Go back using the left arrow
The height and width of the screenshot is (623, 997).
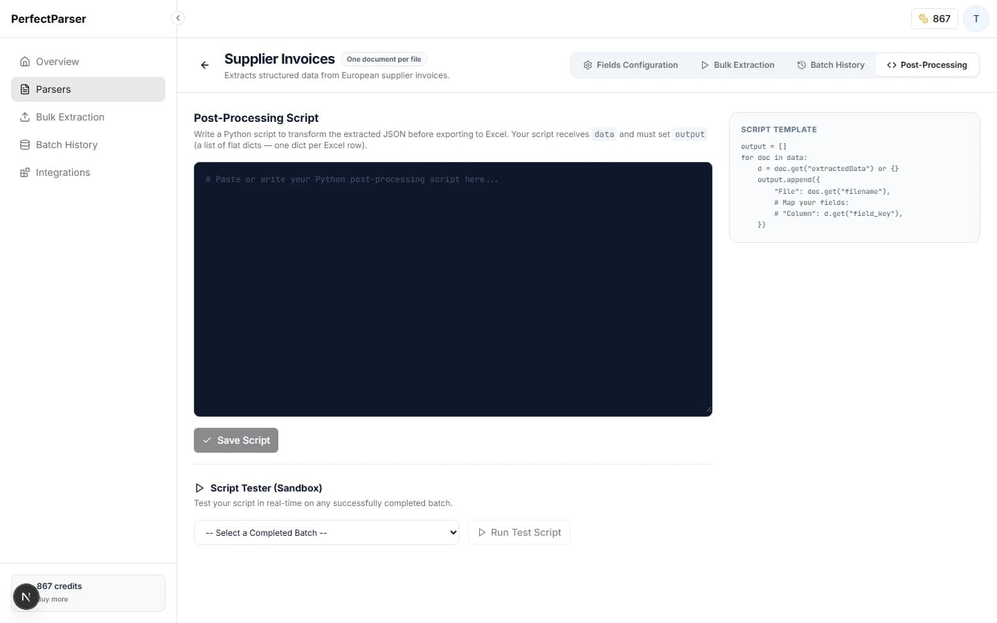pos(205,65)
